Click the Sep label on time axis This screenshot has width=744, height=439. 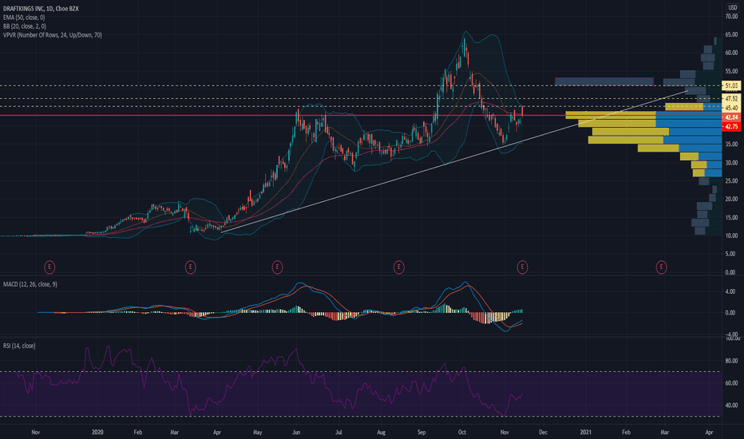point(421,433)
